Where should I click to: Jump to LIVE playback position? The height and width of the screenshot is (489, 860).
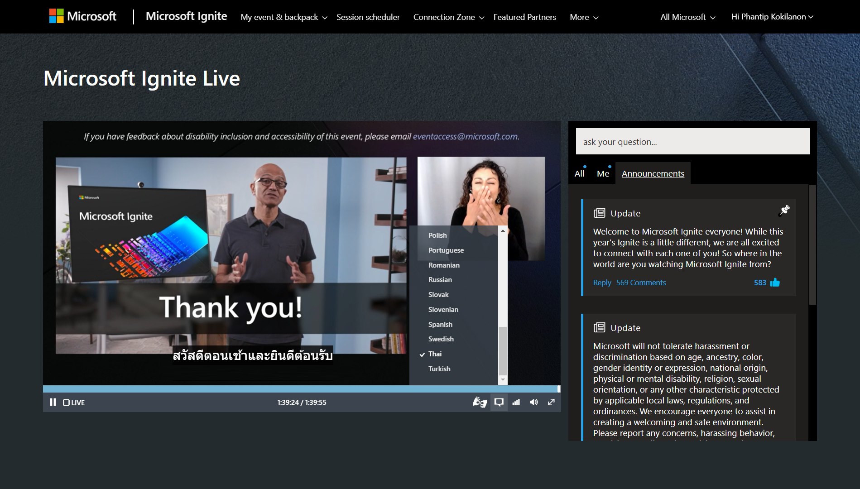[x=74, y=403]
